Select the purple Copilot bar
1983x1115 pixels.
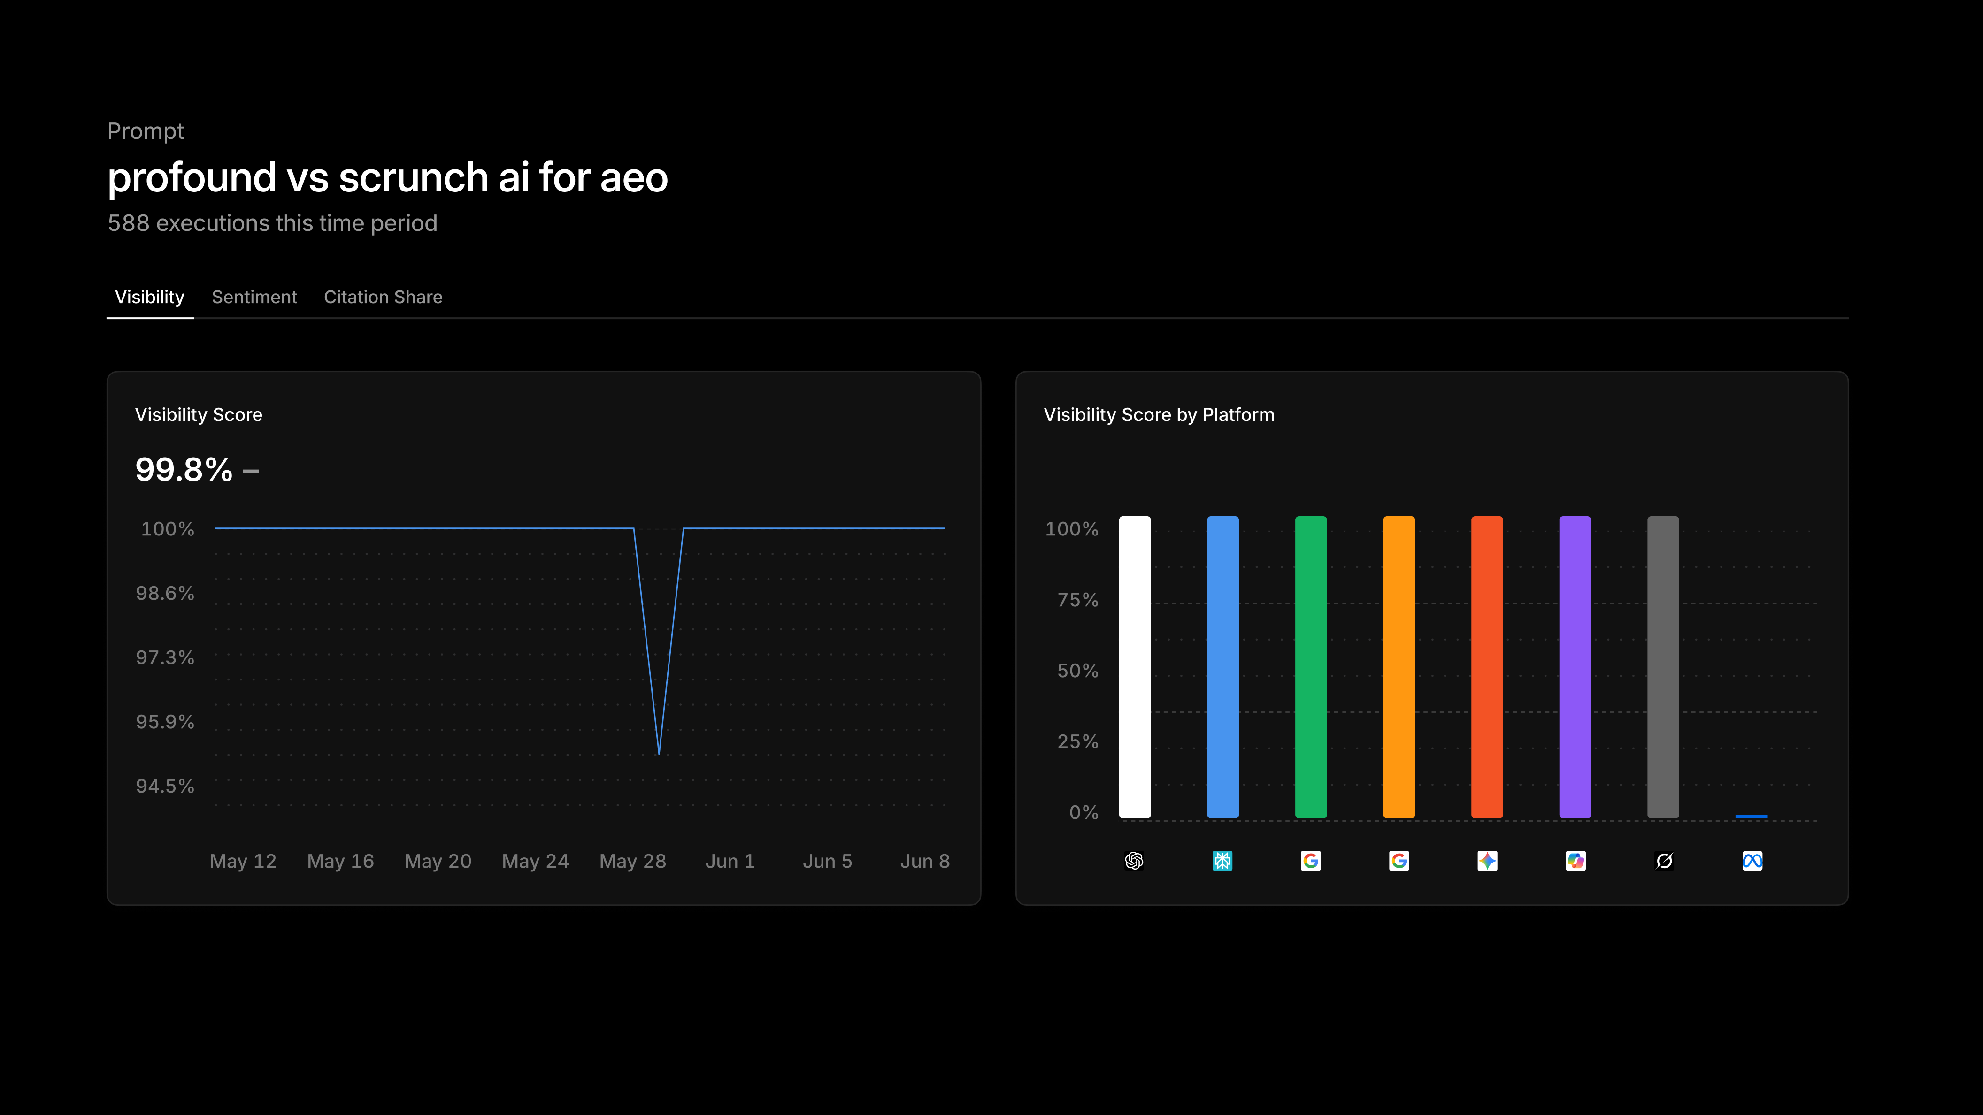click(1575, 667)
